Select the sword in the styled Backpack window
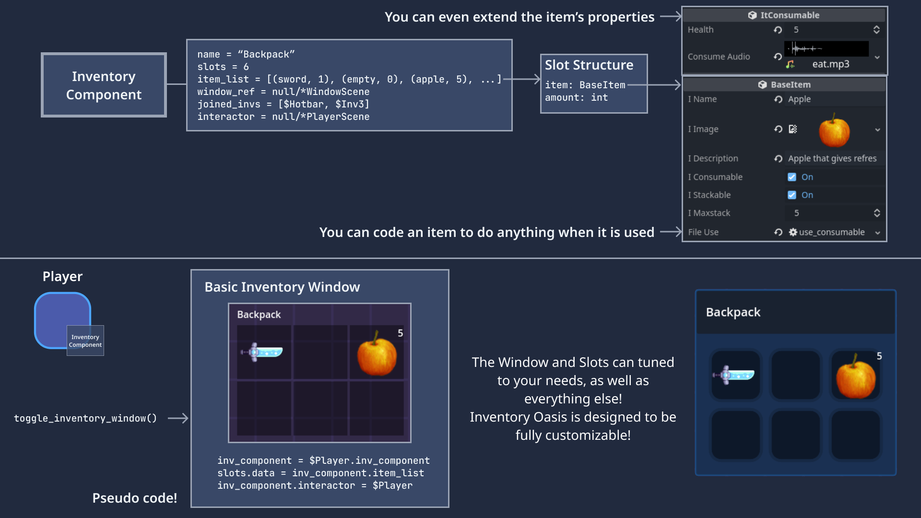This screenshot has width=921, height=518. (734, 375)
